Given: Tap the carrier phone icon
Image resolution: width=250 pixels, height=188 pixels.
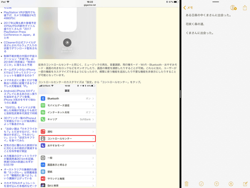Looking at the screenshot, I should 43,119.
